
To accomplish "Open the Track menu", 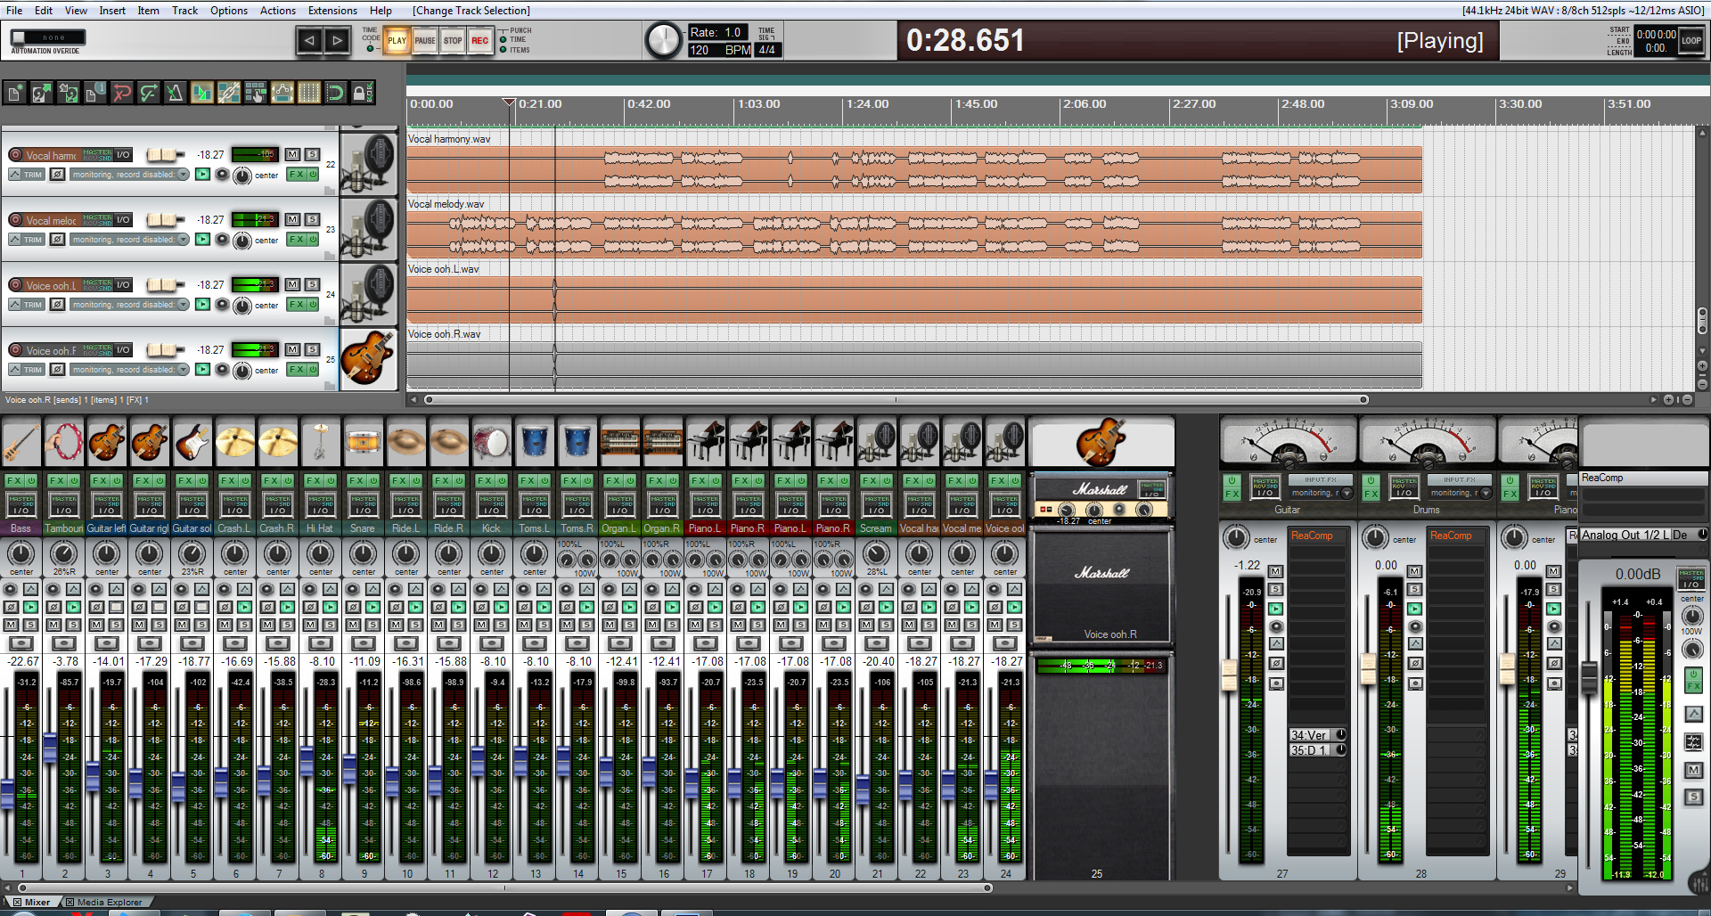I will point(184,11).
